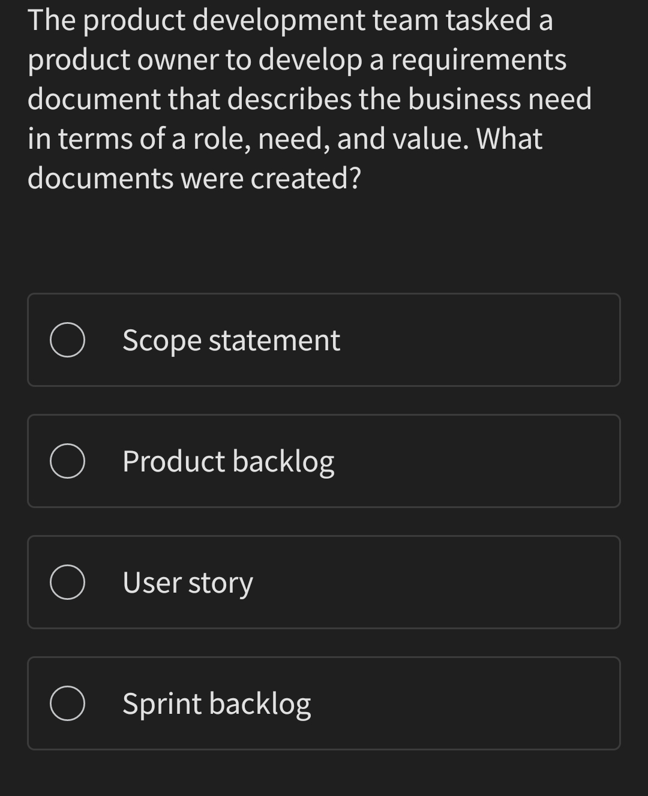Choose the answer option labeled User story
The height and width of the screenshot is (796, 648).
[324, 582]
